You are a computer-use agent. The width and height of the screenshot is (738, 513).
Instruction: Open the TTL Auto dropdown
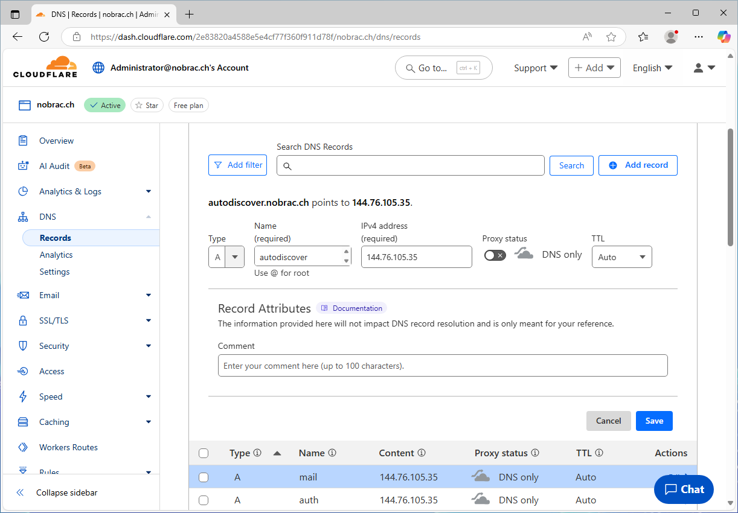(x=622, y=257)
